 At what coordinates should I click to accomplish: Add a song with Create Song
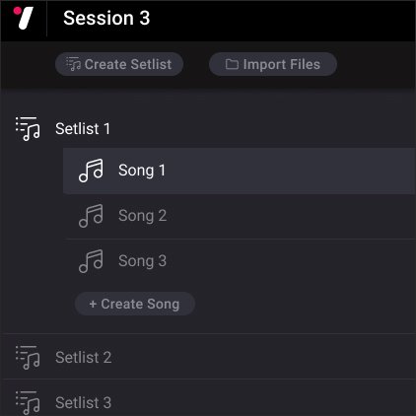(x=135, y=304)
